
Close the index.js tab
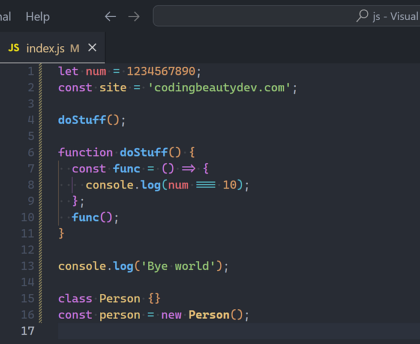pos(92,47)
